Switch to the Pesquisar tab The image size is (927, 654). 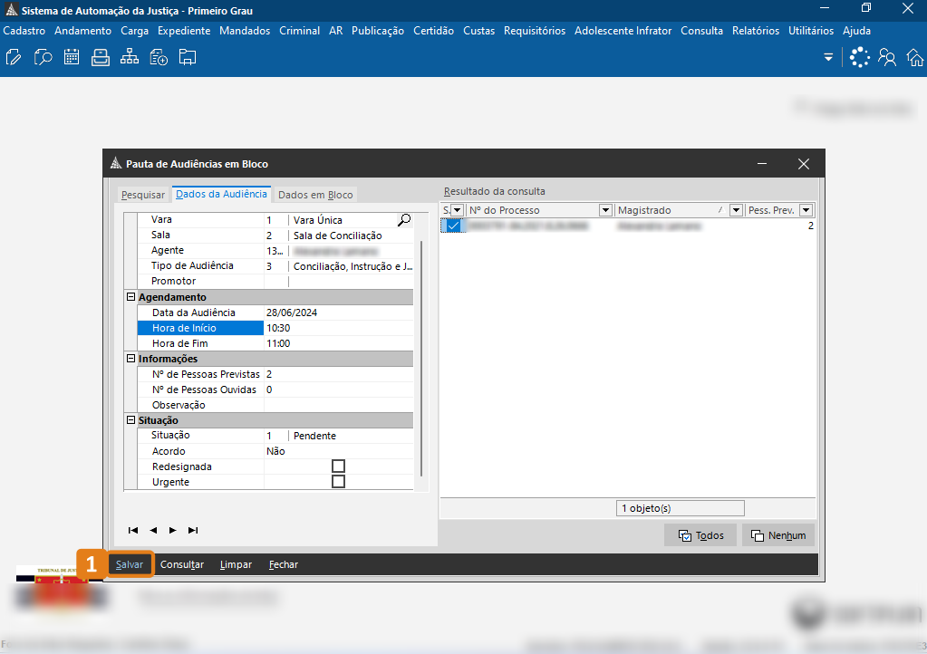coord(143,195)
